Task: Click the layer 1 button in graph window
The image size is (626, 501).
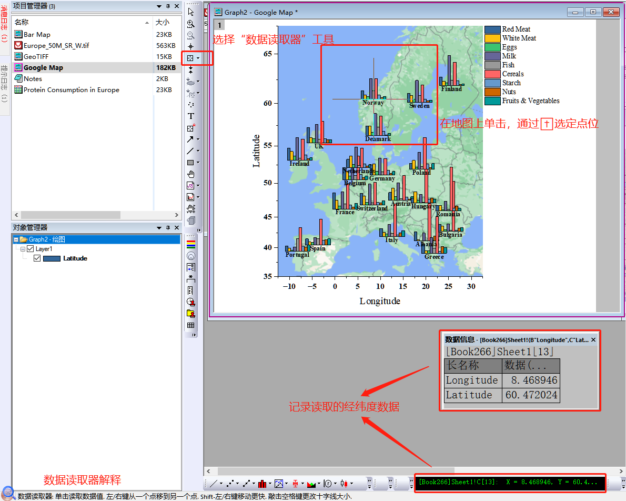Action: point(219,25)
